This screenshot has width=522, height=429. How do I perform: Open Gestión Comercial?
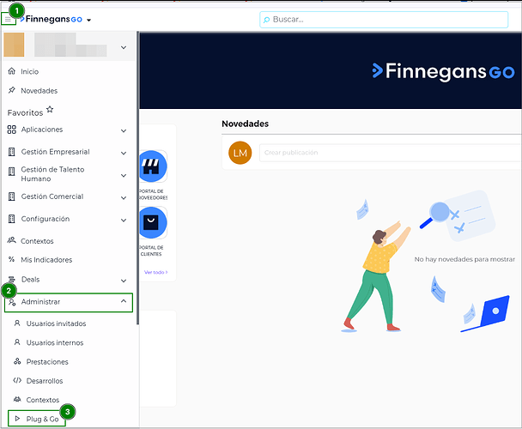[52, 196]
